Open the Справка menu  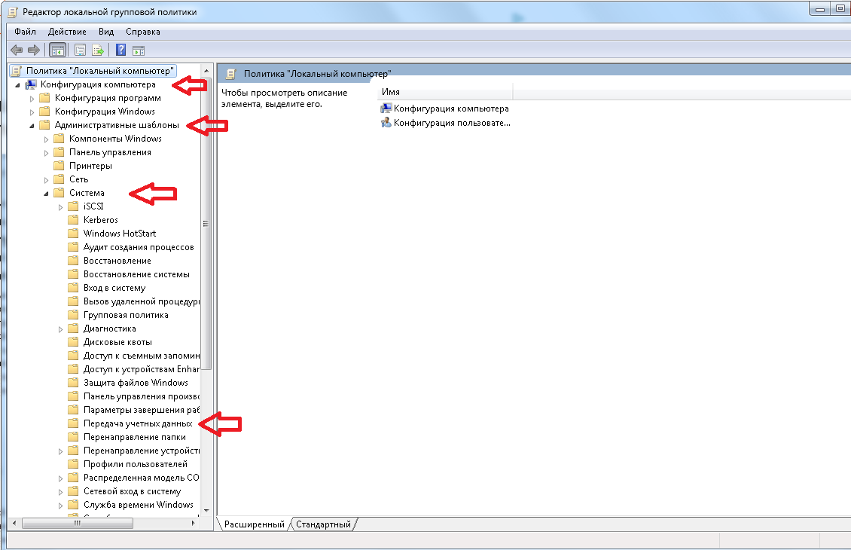coord(143,32)
